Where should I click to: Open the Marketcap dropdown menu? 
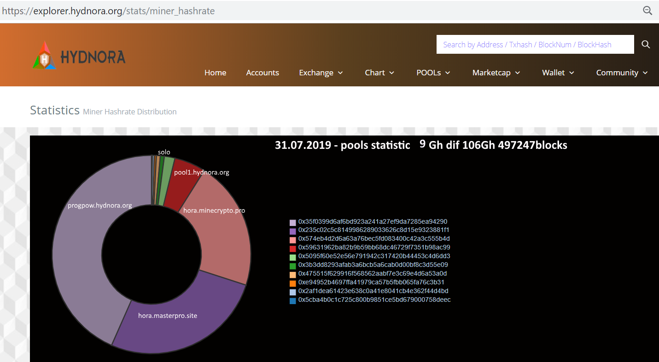496,73
